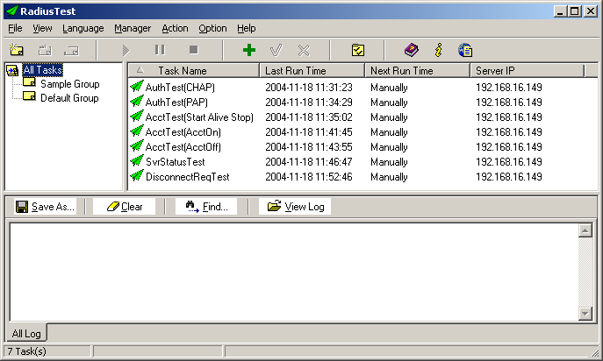Open the View menu

42,28
